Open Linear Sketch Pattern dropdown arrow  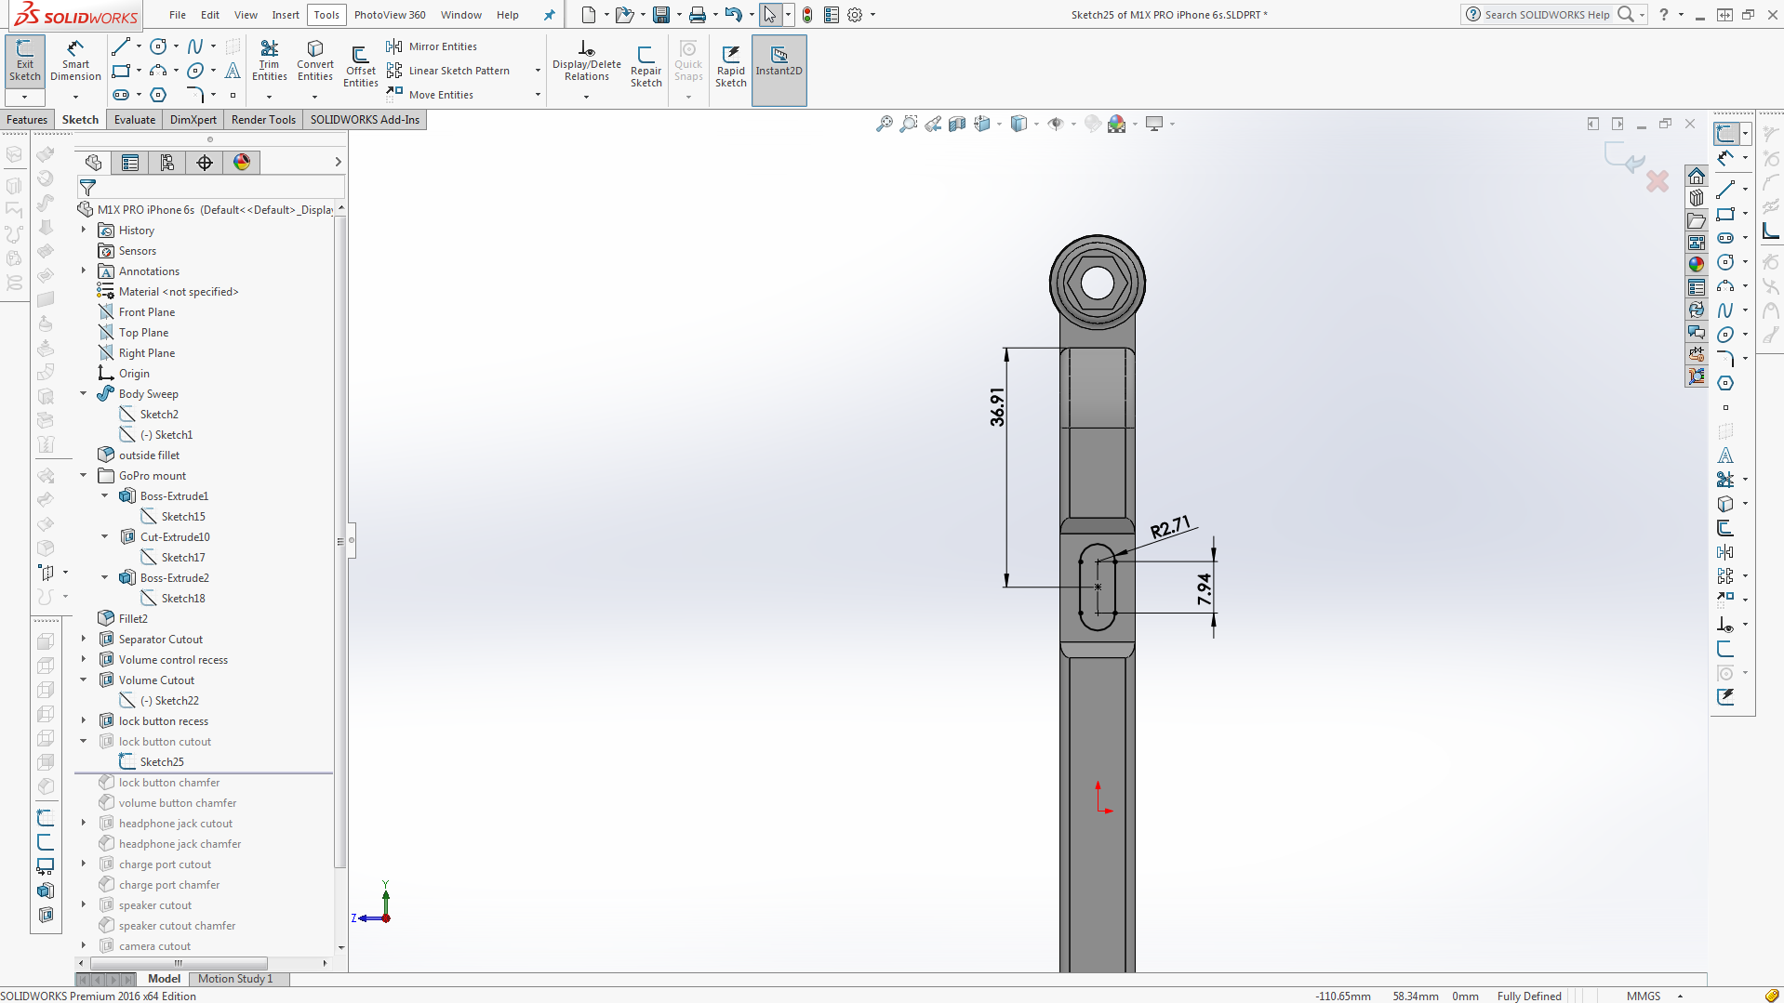point(538,71)
